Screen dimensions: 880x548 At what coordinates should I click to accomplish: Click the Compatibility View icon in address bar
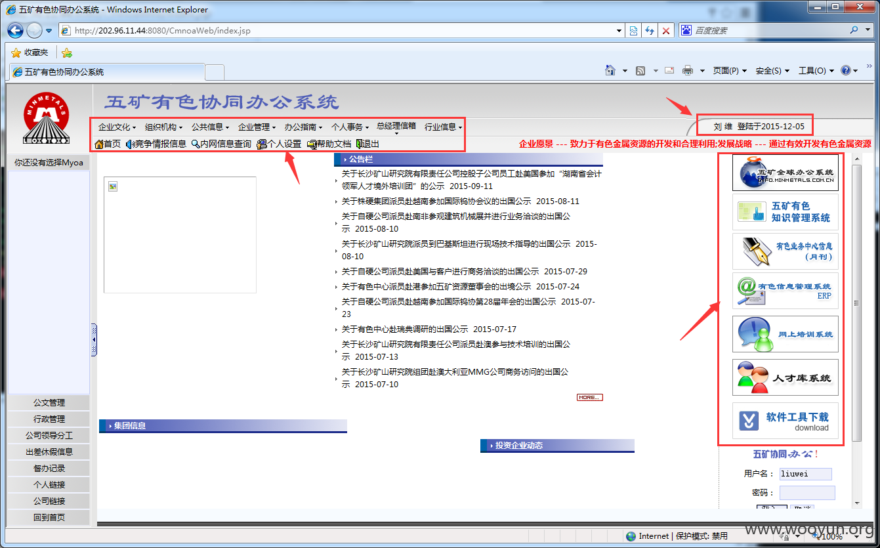[x=633, y=30]
